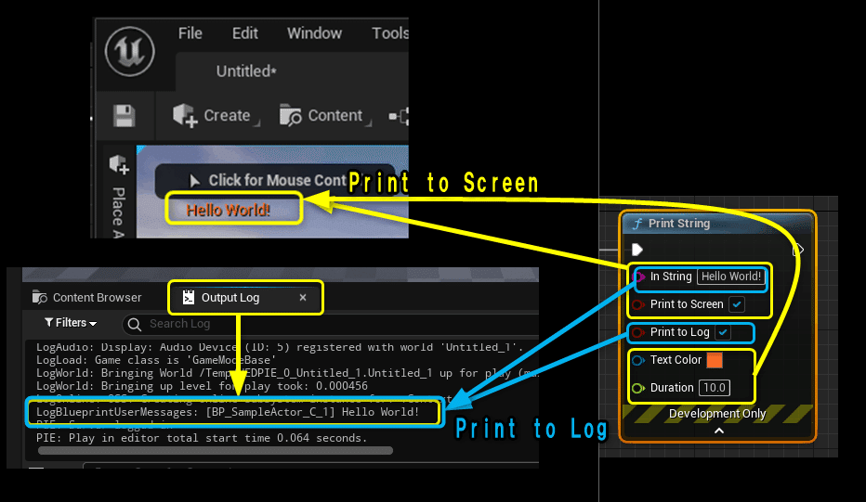Click the "LogLoad: Game class is 'GameModeBase'" line
This screenshot has width=866, height=502.
156,360
